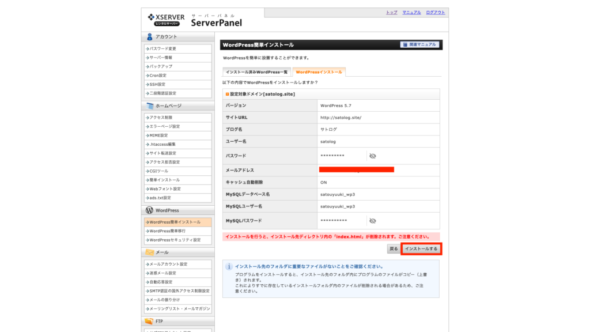Open アクセス拒否設定 in the sidebar
Viewport: 590px width, 332px height.
[177, 162]
